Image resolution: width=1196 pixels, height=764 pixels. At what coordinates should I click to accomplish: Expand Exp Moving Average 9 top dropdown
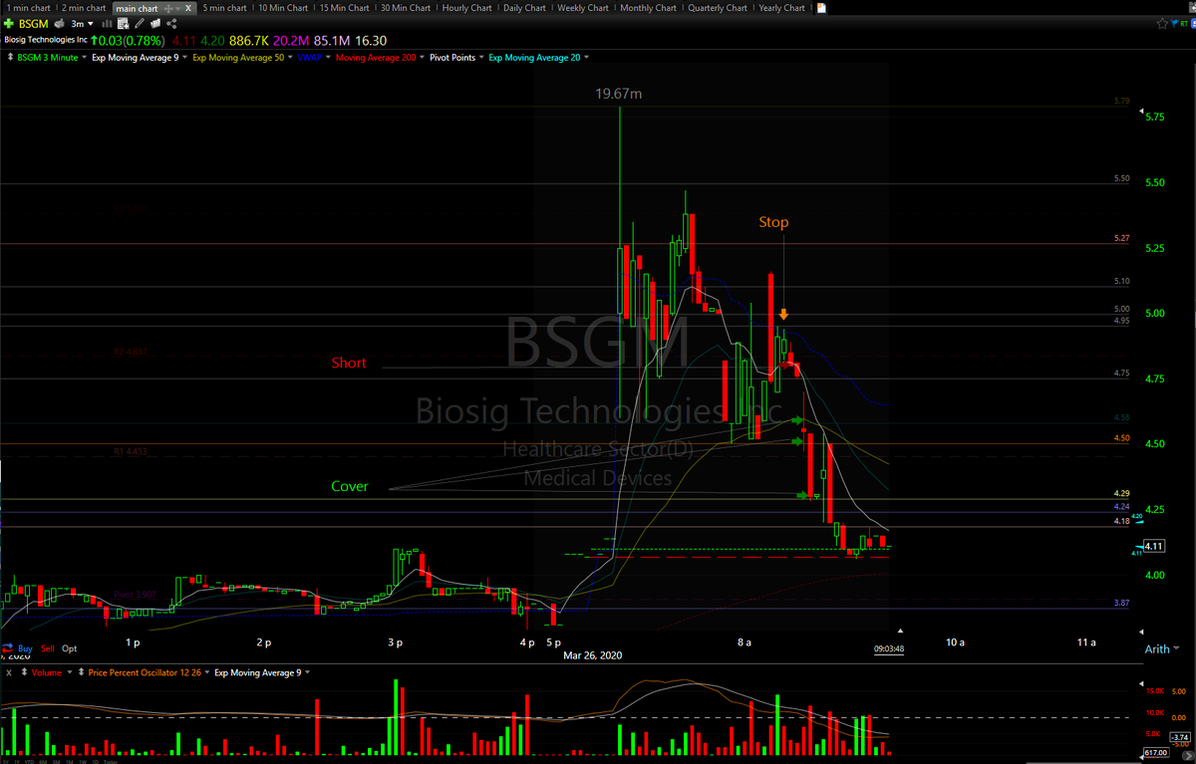(x=184, y=58)
